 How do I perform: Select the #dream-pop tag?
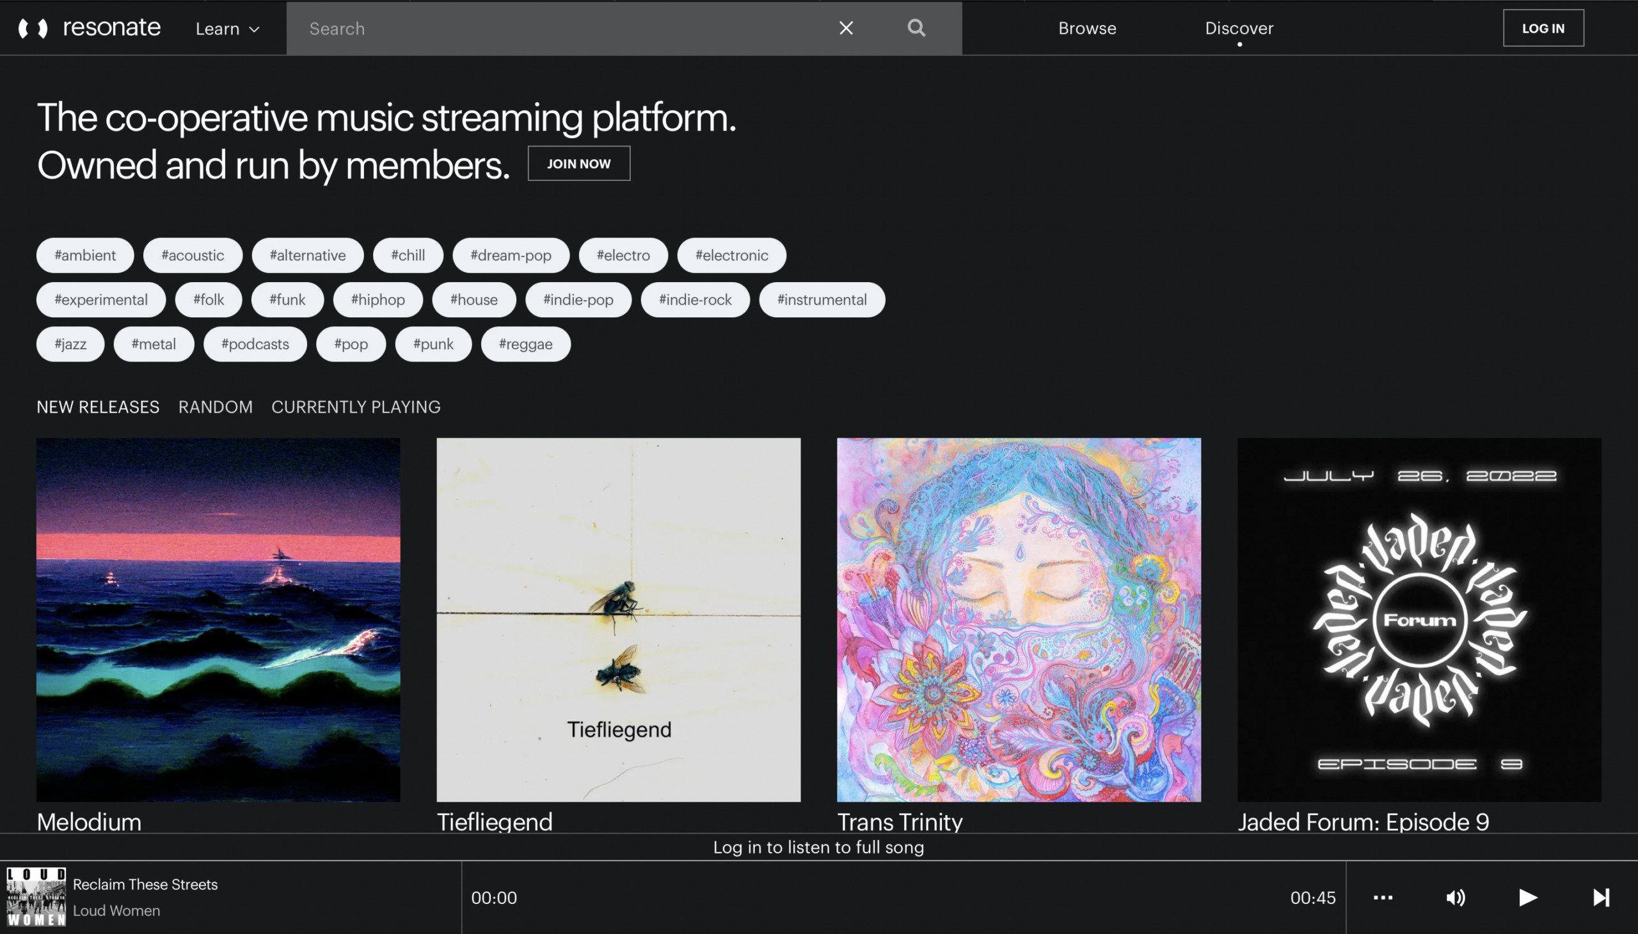[511, 255]
